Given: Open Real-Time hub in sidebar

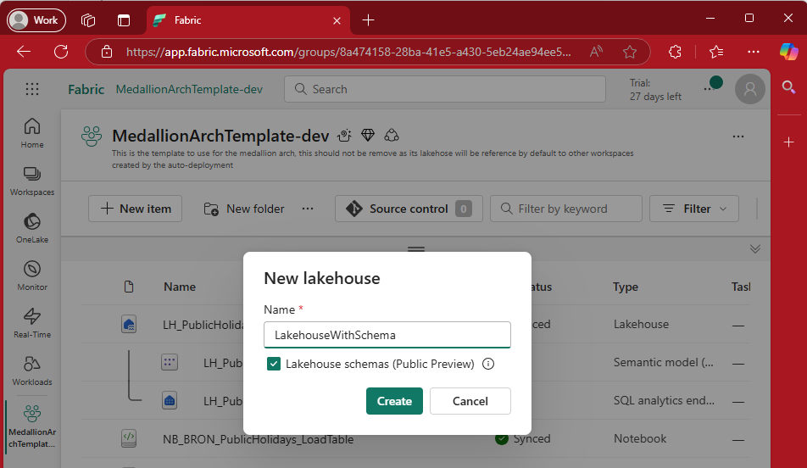Looking at the screenshot, I should click(32, 323).
